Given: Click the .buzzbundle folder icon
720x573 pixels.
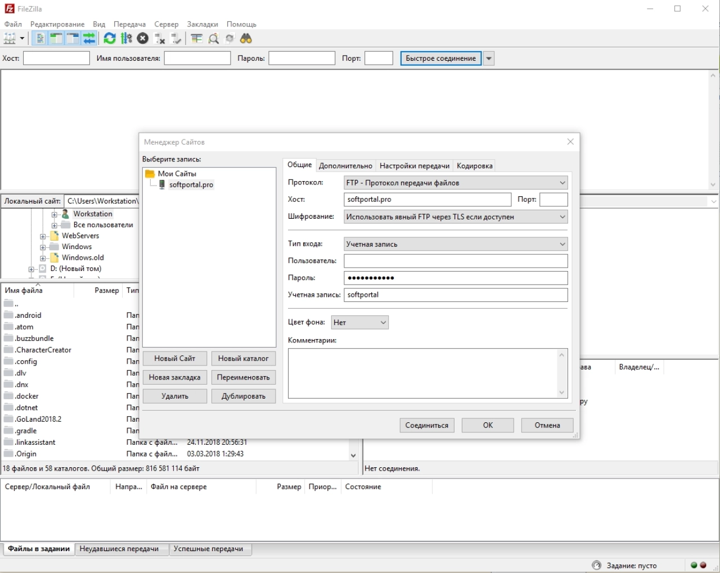Looking at the screenshot, I should click(8, 338).
